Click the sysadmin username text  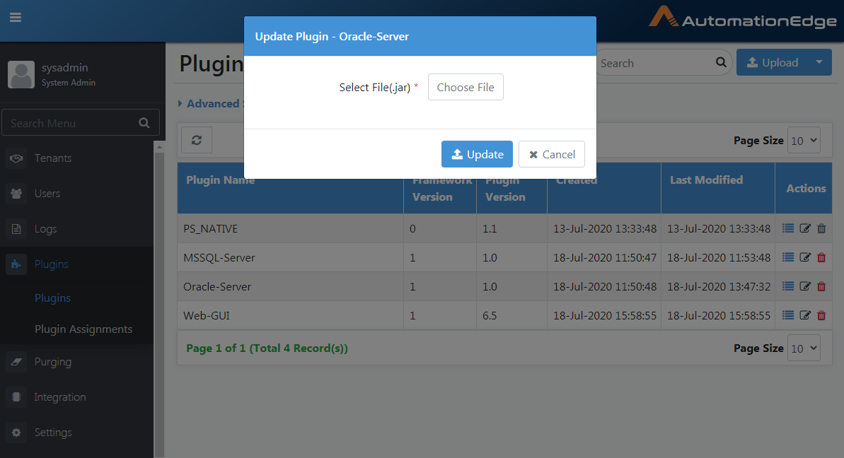[x=64, y=68]
